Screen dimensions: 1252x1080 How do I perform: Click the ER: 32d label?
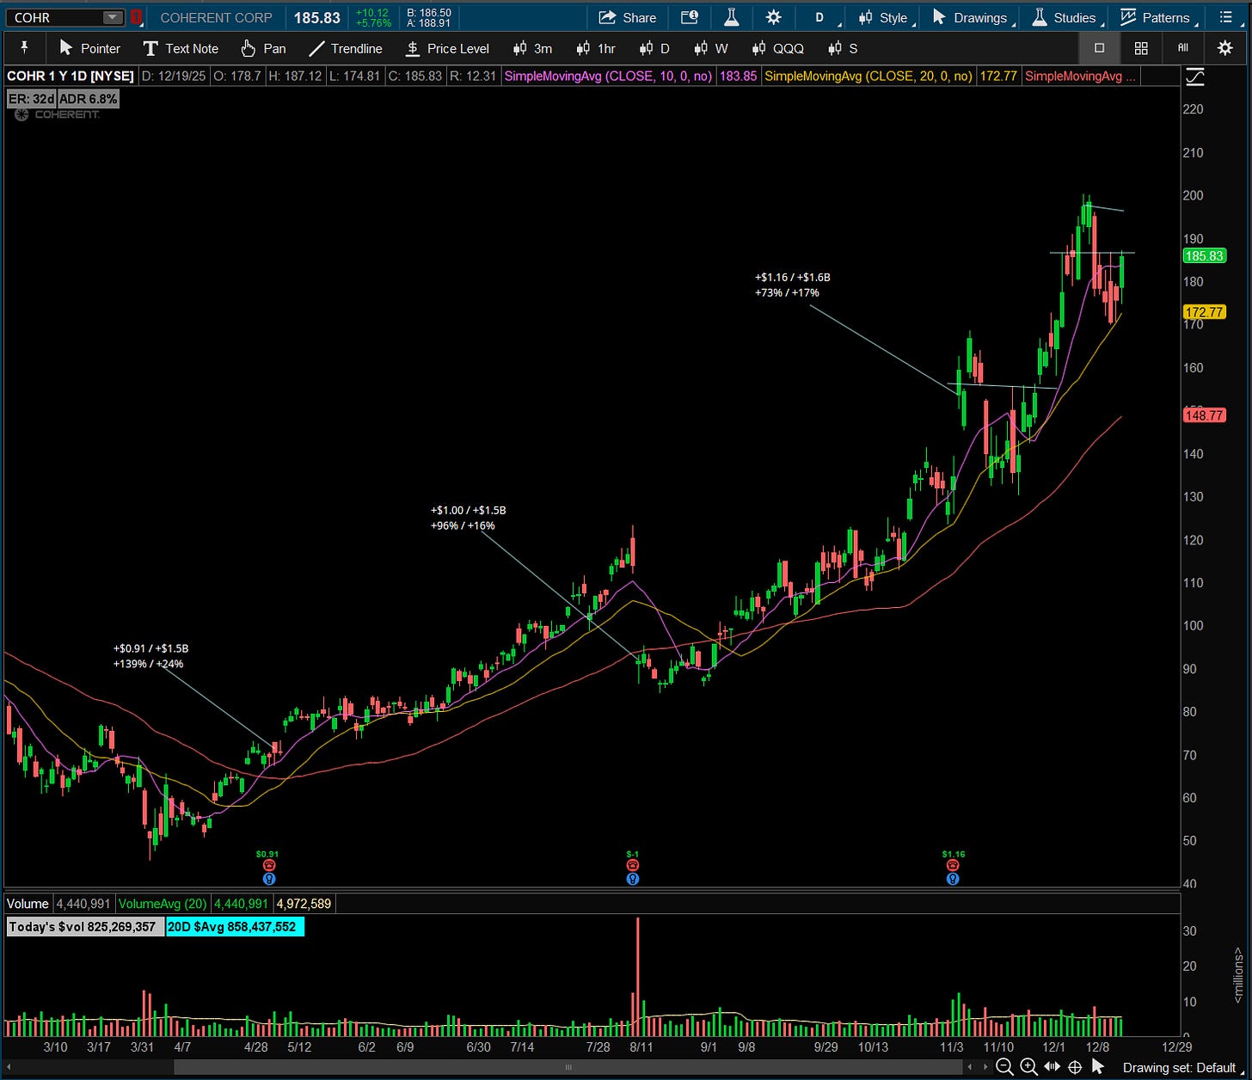click(x=31, y=99)
